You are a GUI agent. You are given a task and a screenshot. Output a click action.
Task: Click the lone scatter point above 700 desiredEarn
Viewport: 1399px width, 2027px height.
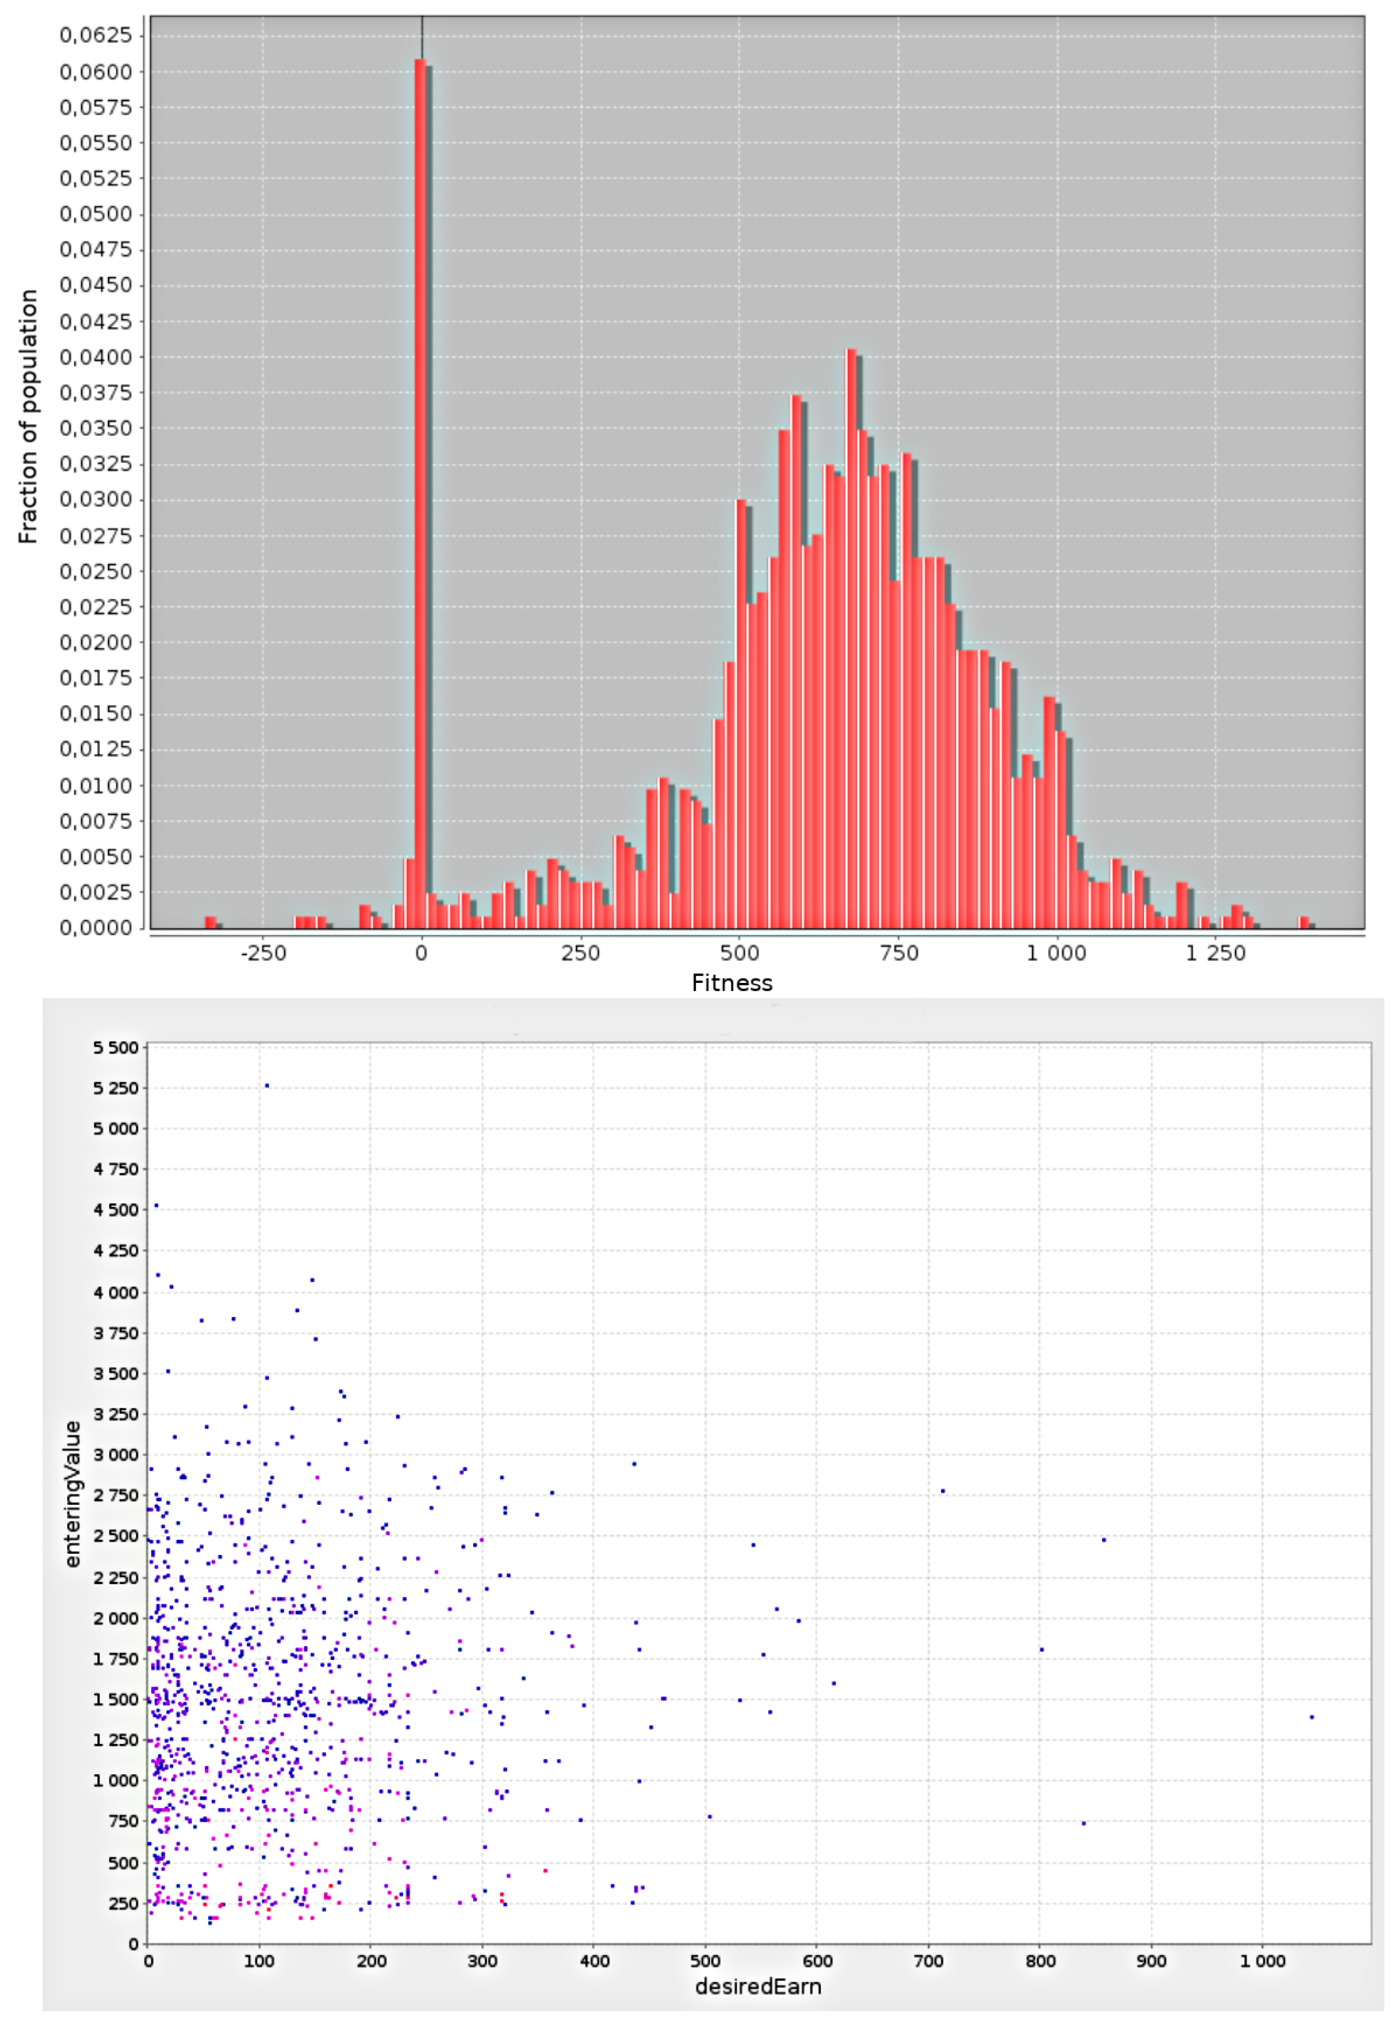(x=942, y=1491)
